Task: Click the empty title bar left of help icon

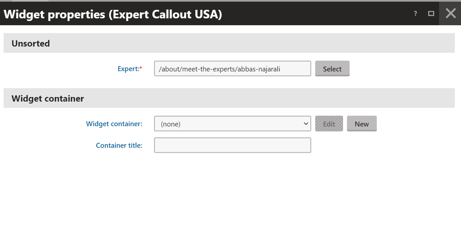Action: click(315, 14)
